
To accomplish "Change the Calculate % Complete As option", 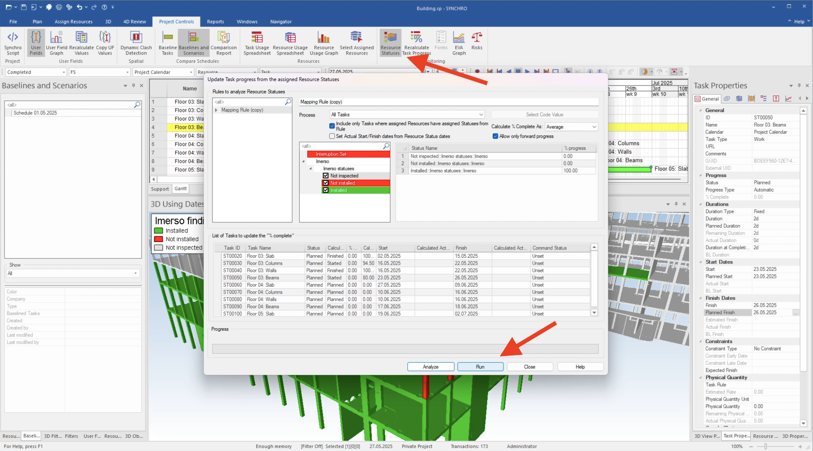I will (x=571, y=127).
